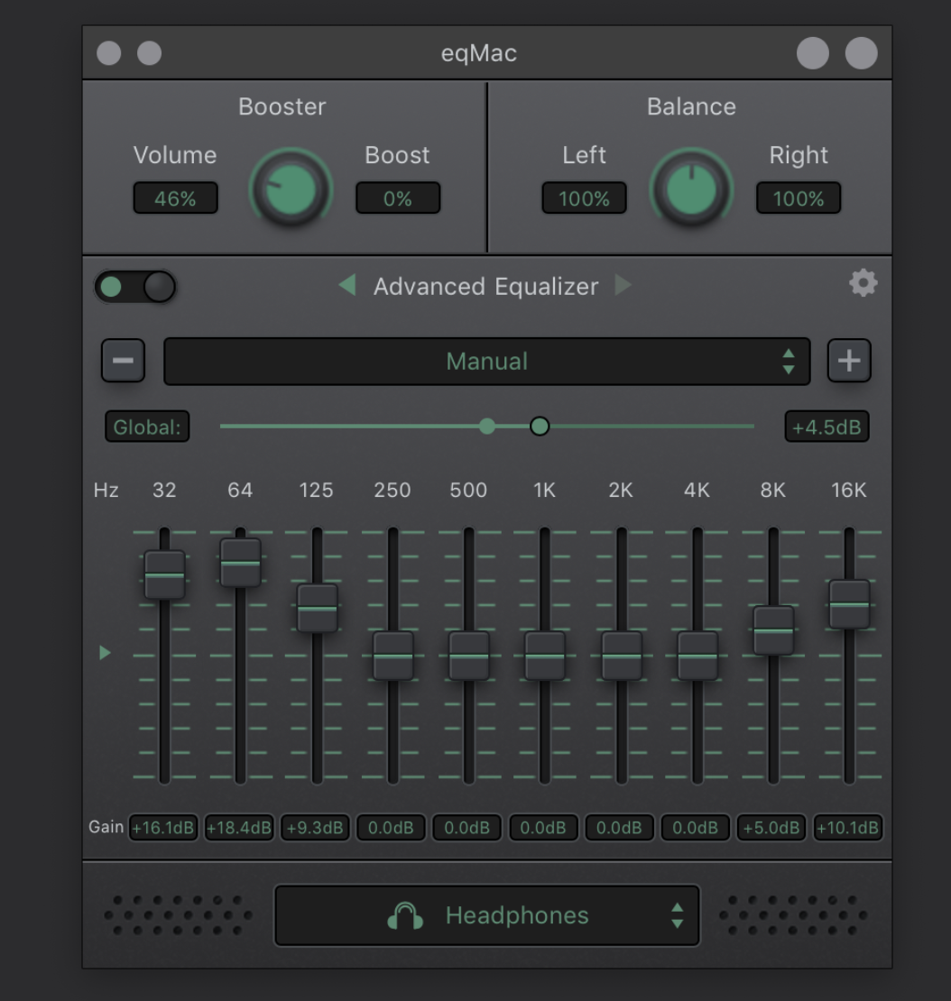Click the +10.1dB gain field
This screenshot has width=951, height=1001.
[x=847, y=828]
